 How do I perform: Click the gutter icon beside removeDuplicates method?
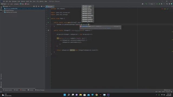48,30
